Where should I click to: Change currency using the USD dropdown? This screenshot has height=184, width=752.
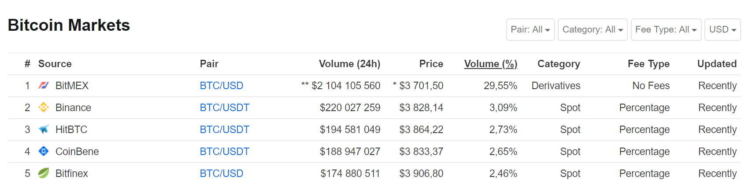(x=722, y=29)
